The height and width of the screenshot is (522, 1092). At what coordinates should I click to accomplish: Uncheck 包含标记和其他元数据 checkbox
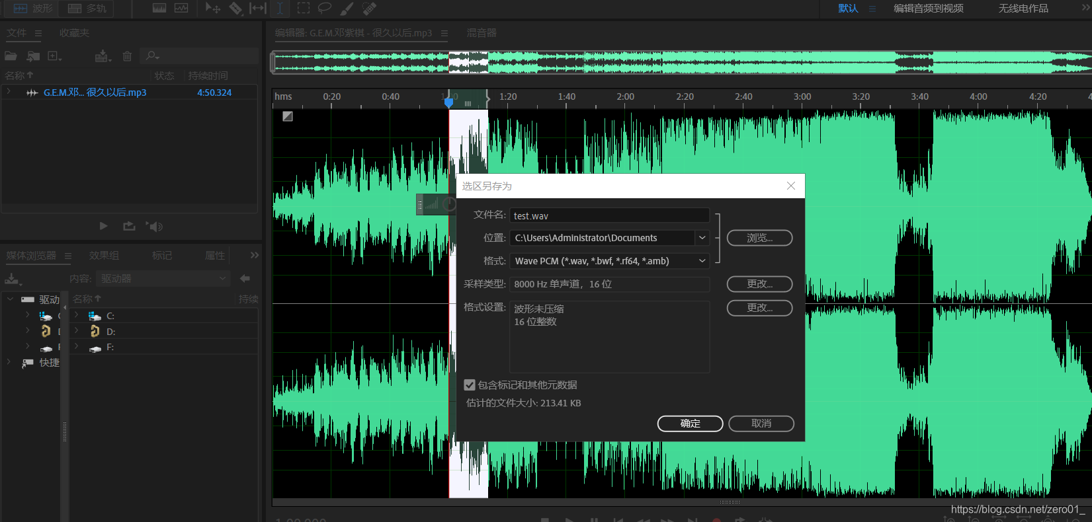(x=470, y=385)
